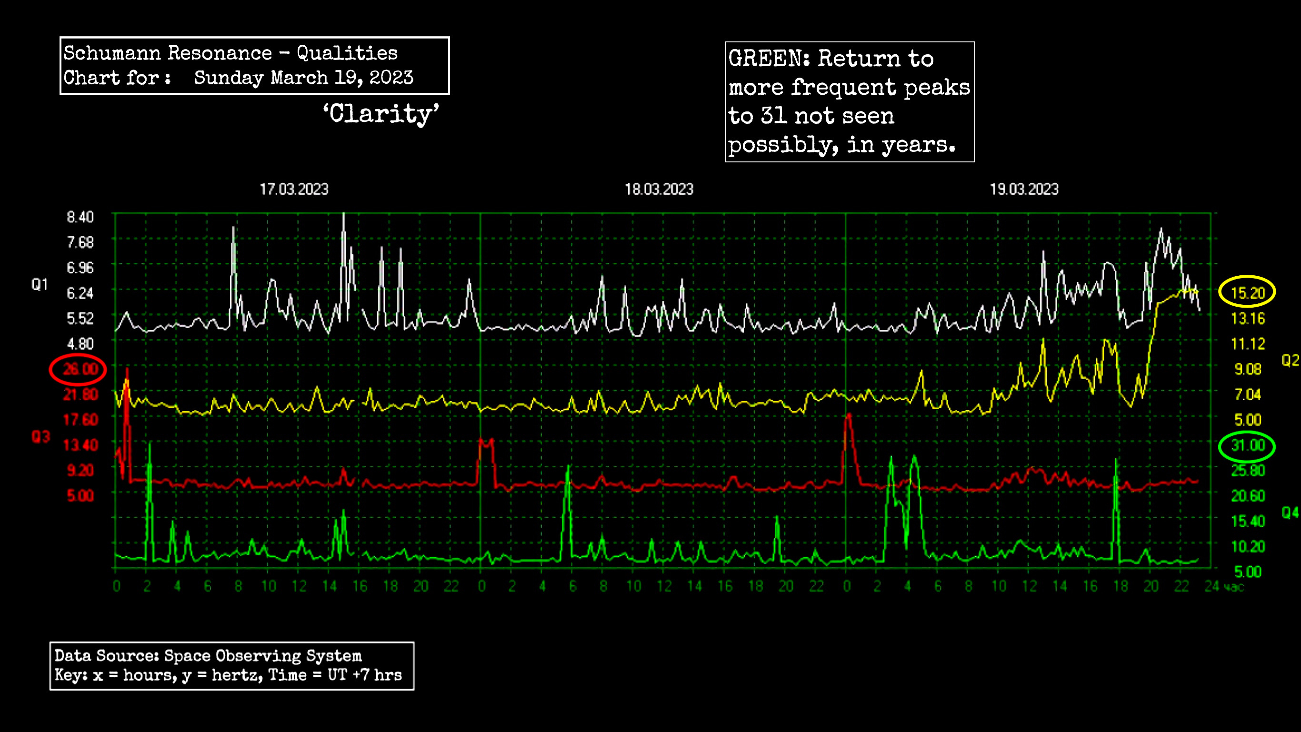This screenshot has height=732, width=1301.
Task: Click the 'Key: x = hours, y = hertz' line
Action: click(158, 675)
